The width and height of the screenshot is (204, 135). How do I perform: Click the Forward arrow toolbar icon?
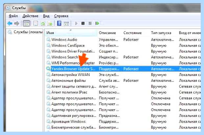[17, 23]
